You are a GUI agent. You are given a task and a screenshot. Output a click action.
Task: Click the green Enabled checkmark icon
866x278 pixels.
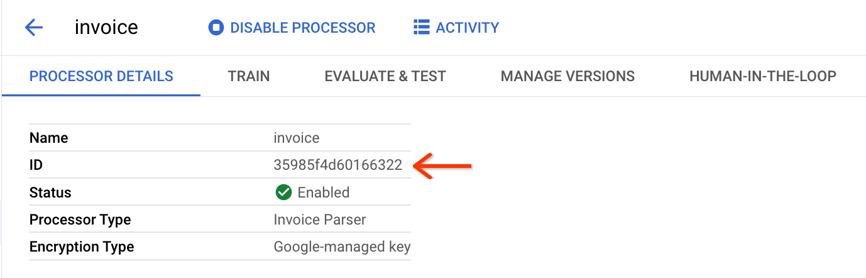coord(283,192)
